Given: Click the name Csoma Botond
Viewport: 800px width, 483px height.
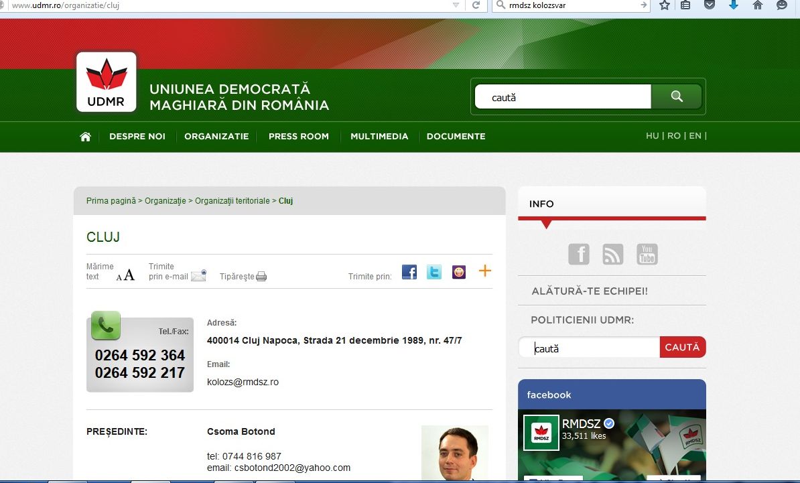Looking at the screenshot, I should [241, 431].
